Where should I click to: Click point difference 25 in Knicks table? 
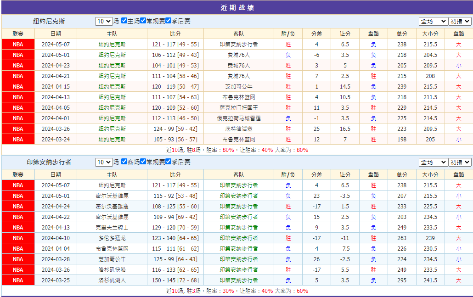coord(316,129)
